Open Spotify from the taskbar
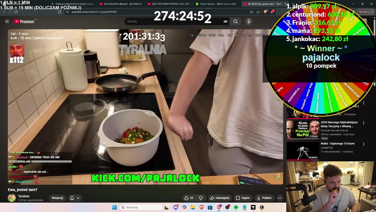Viewport: 376px width, 212px height. coord(236,207)
